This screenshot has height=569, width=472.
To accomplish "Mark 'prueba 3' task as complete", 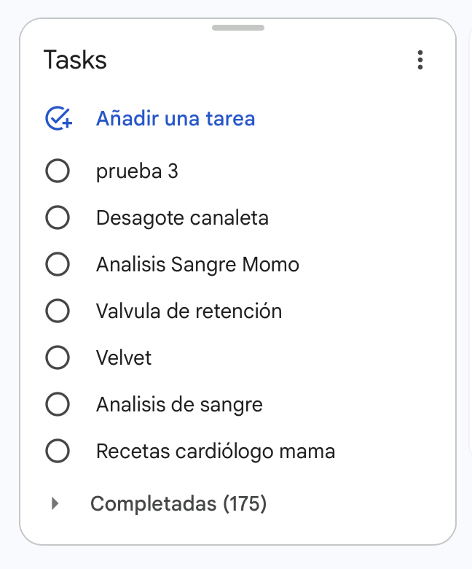I will coord(58,171).
